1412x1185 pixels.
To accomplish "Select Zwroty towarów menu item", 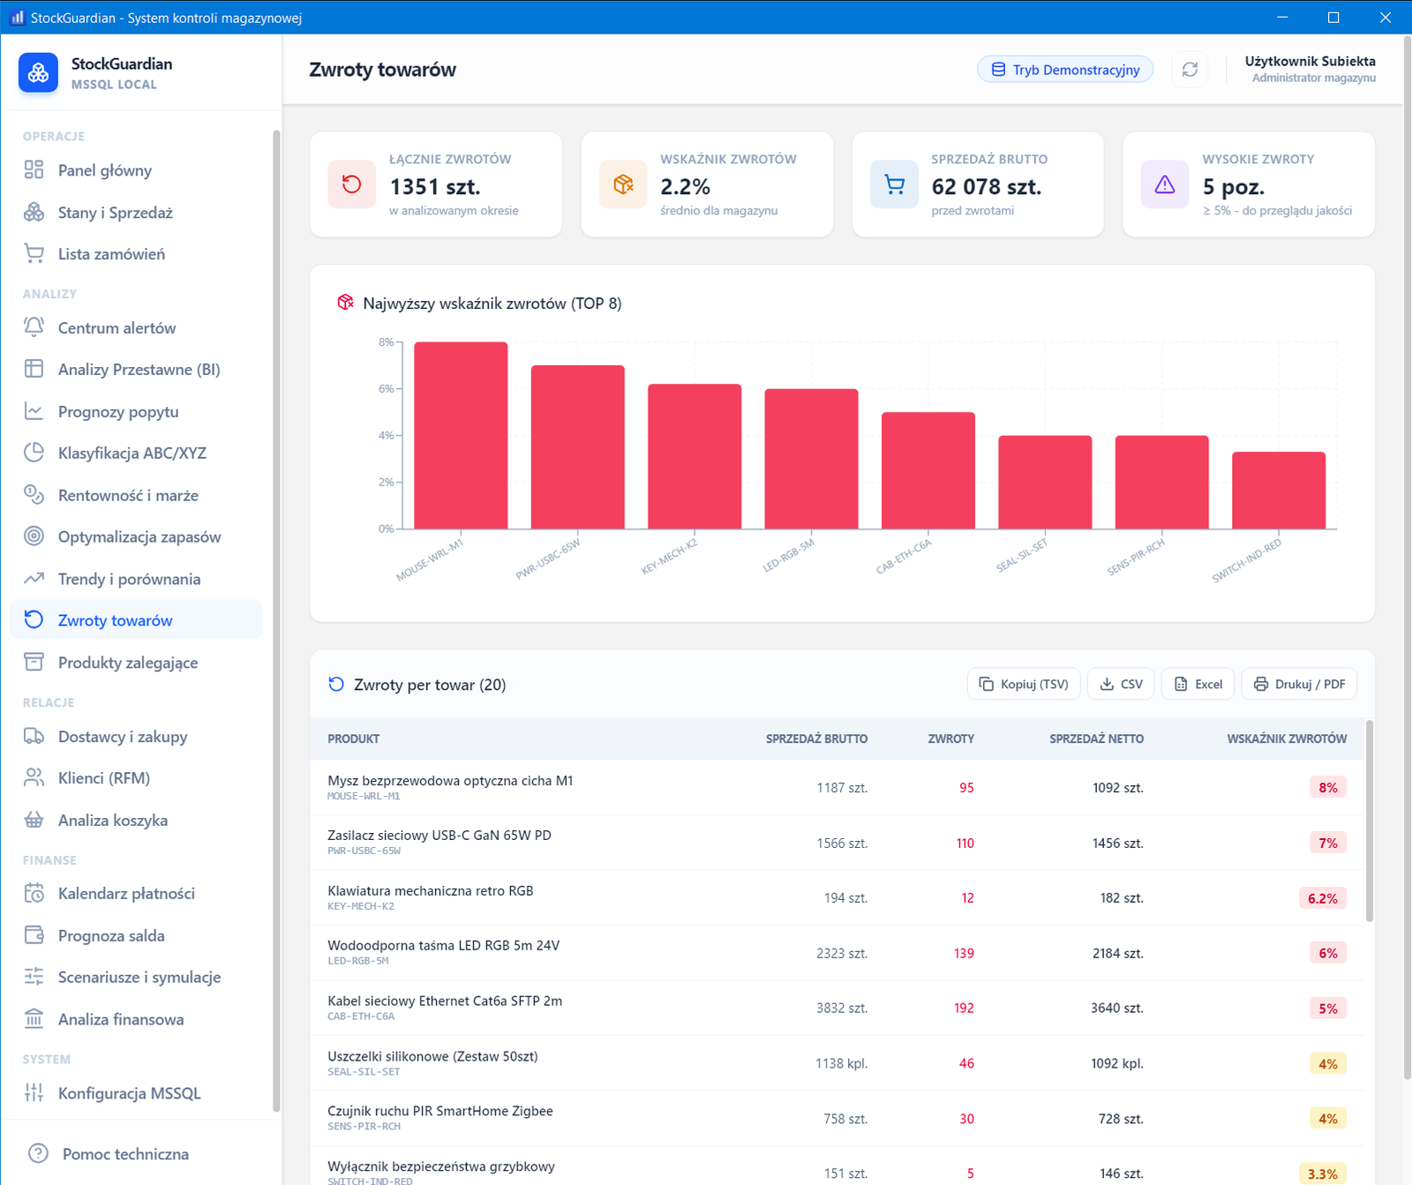I will point(136,620).
